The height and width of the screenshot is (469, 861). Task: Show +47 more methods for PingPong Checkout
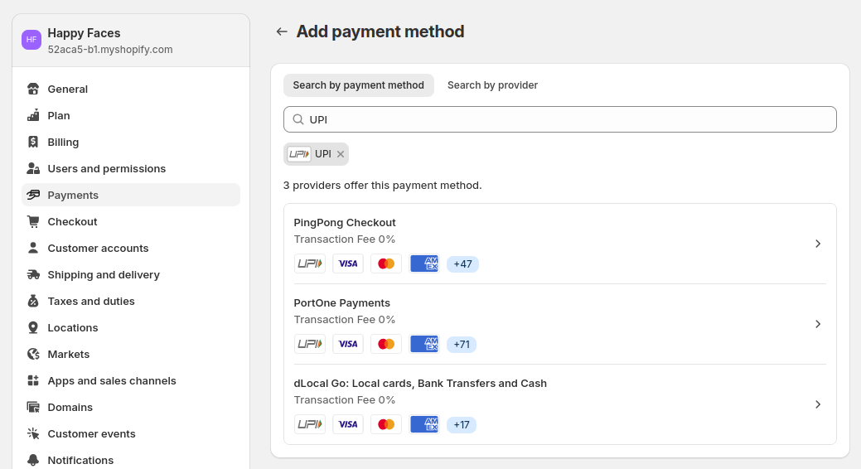463,264
